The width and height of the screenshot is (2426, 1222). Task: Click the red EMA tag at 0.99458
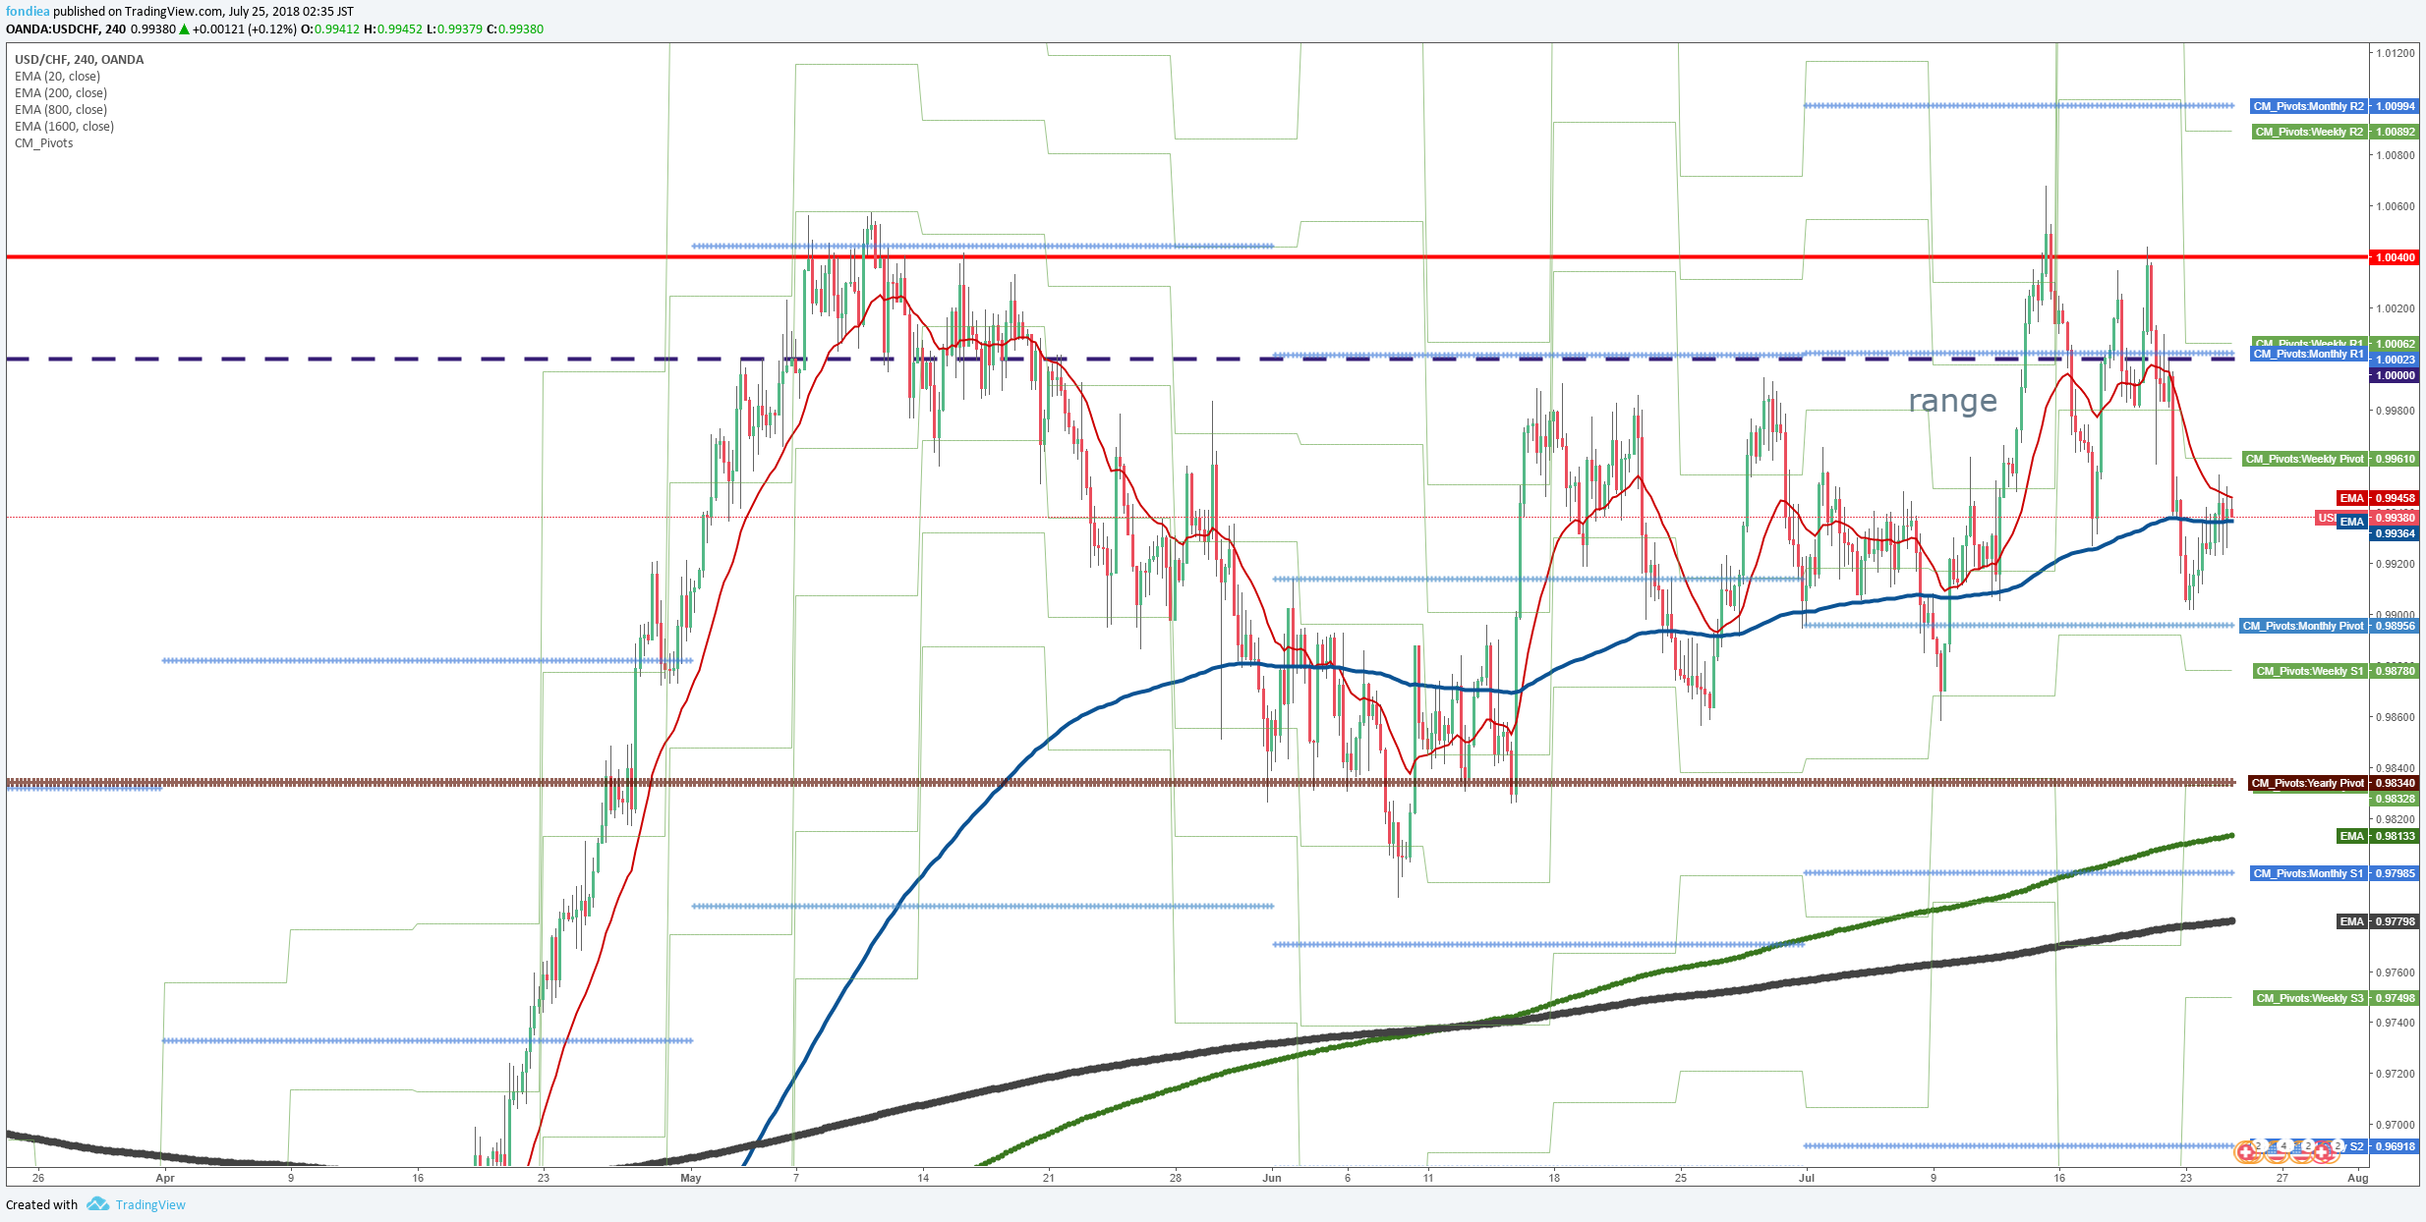tap(2351, 498)
